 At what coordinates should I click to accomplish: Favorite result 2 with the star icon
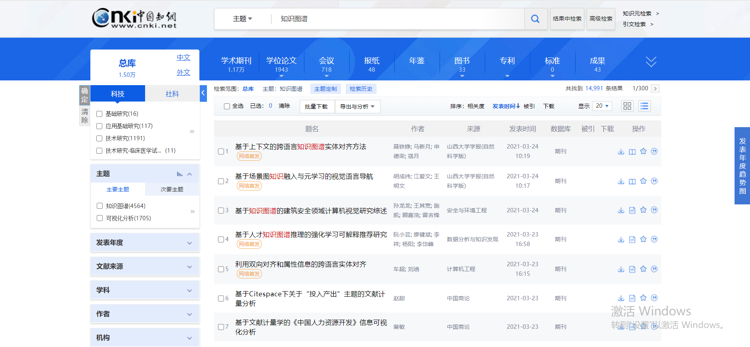(643, 181)
